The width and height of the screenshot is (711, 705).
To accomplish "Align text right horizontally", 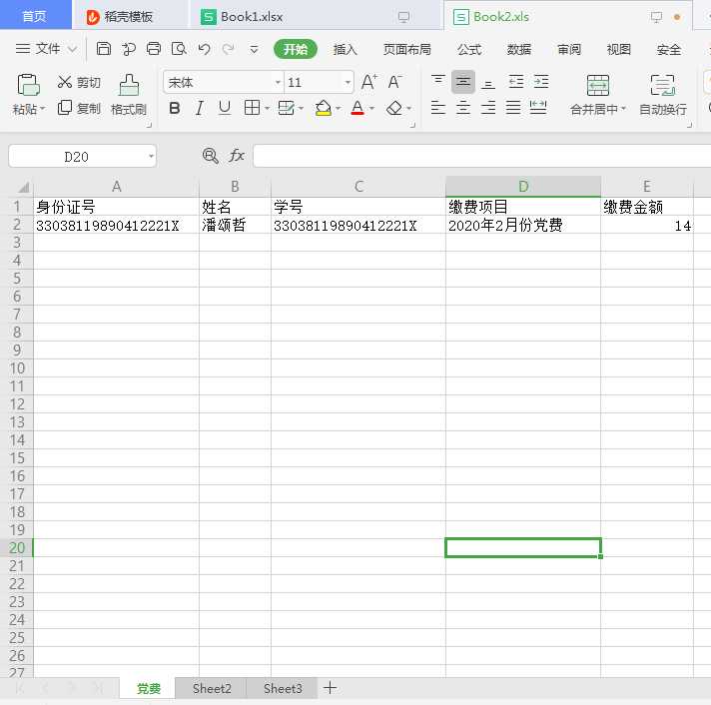I will 488,108.
